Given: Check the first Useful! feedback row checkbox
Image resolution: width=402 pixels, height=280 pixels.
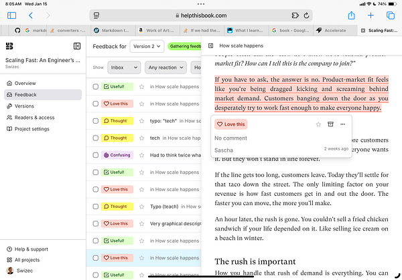Looking at the screenshot, I should pyautogui.click(x=96, y=87).
